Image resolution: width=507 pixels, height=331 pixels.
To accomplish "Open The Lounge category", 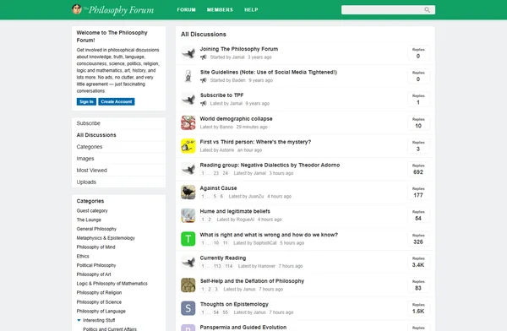I will click(x=89, y=220).
